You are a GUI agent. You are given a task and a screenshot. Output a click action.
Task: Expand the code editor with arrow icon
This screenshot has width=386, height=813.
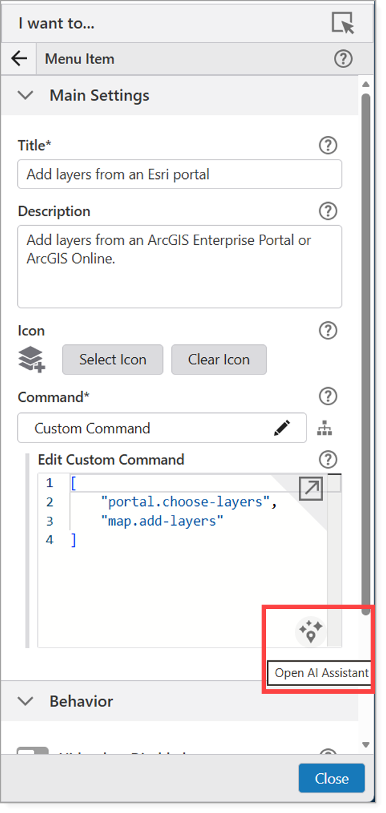tap(311, 489)
